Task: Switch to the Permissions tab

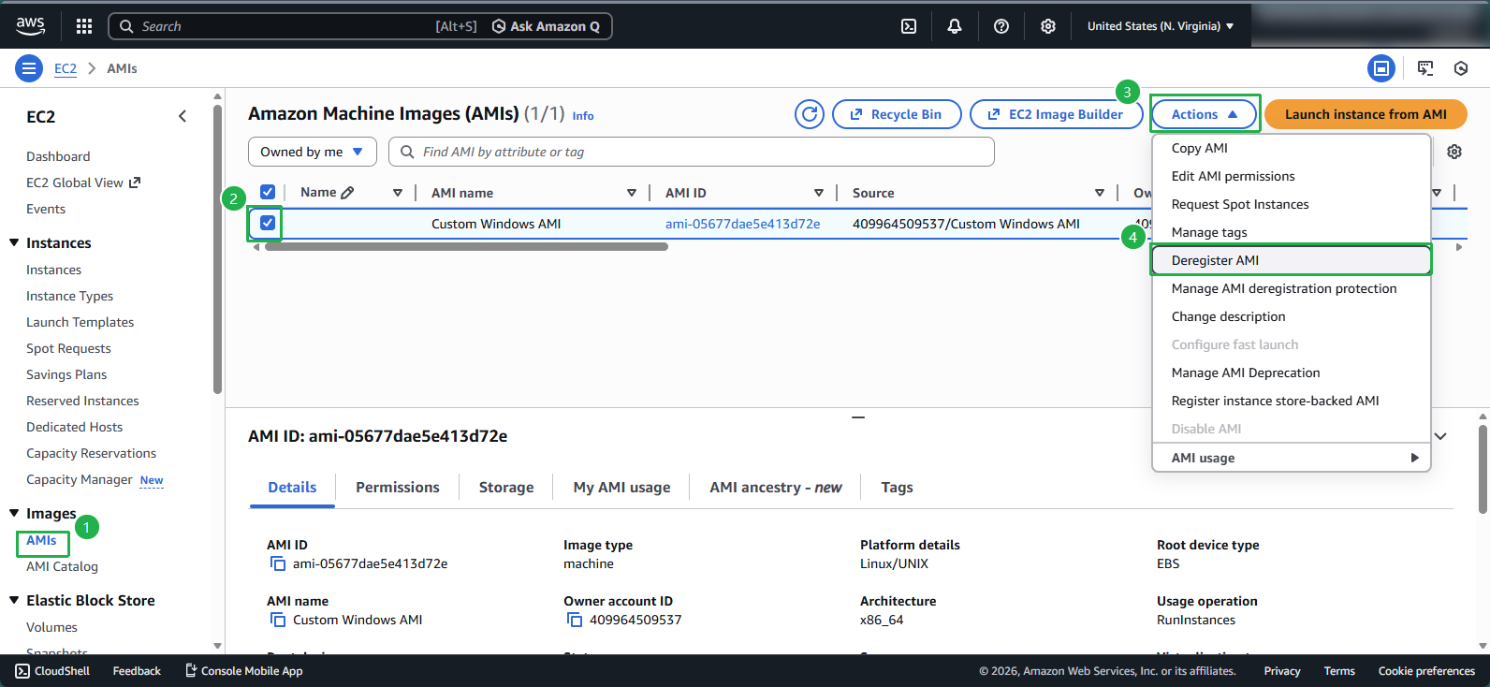Action: coord(397,487)
